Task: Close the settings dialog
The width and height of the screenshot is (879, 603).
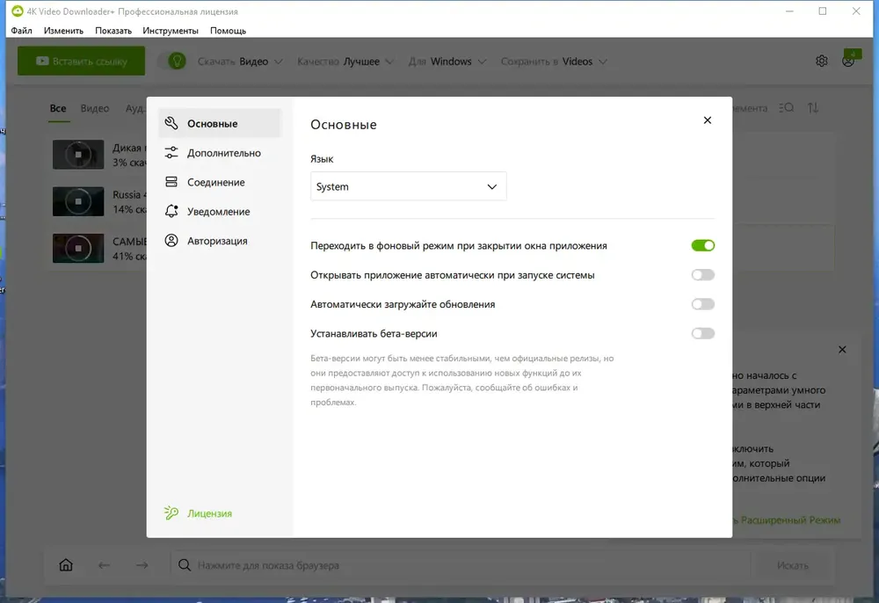Action: 708,120
